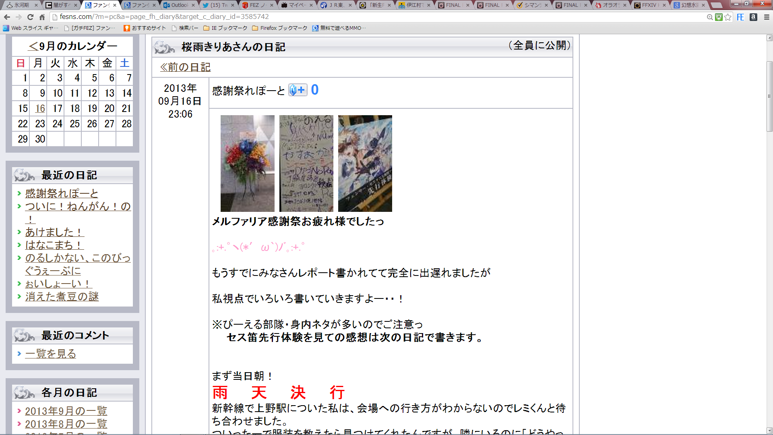Click the plus-one icon beside diary title
Viewport: 773px width, 435px height.
tap(298, 90)
